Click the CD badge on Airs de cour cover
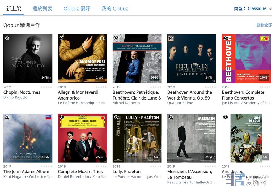Viewport: 272px width, 190px height. (x=265, y=157)
